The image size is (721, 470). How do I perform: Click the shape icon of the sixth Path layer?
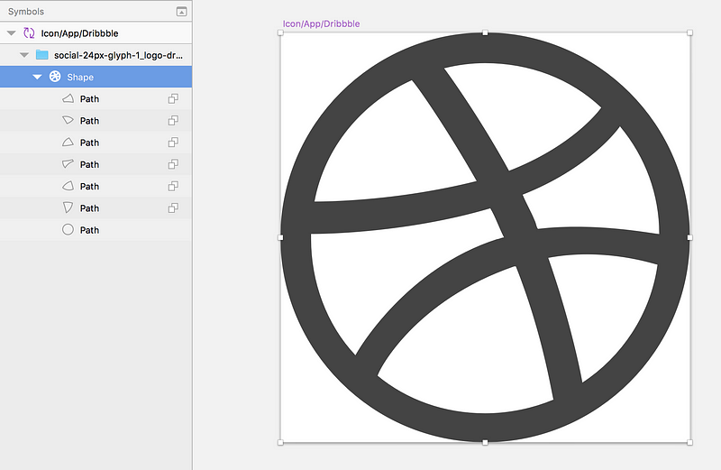[68, 207]
